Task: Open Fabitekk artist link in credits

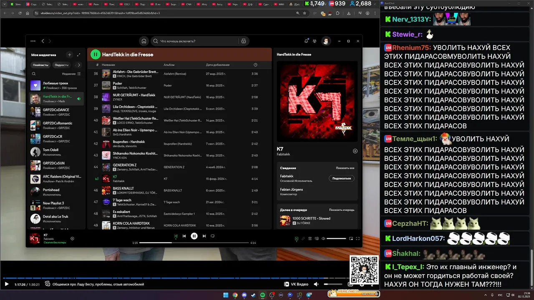Action: [287, 176]
